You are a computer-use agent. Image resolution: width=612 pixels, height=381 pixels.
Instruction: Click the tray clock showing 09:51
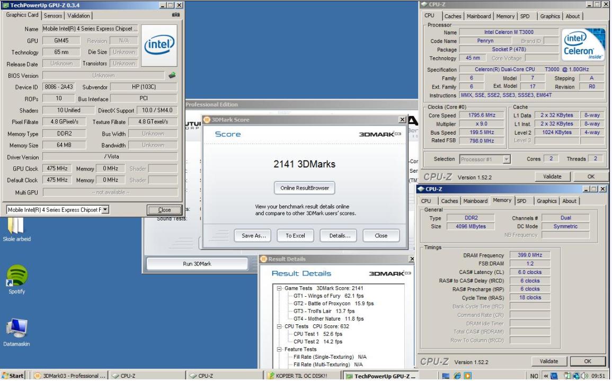coord(598,376)
